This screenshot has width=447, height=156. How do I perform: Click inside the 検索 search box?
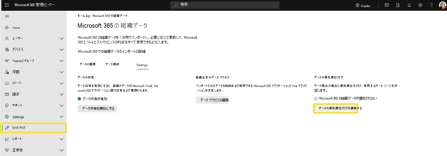(225, 5)
